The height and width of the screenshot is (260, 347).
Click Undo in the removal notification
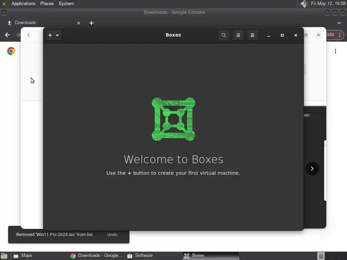click(112, 234)
